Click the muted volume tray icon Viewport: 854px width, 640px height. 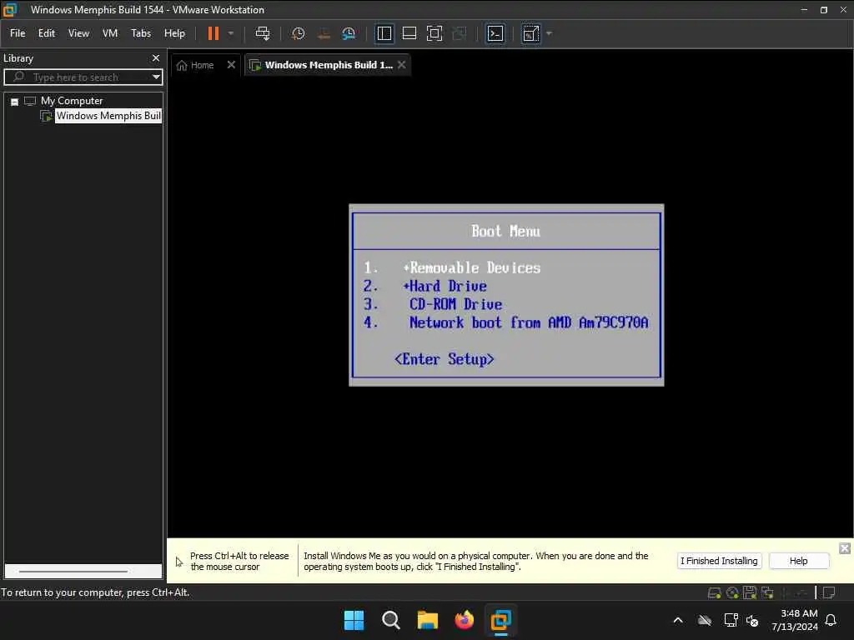click(x=752, y=620)
